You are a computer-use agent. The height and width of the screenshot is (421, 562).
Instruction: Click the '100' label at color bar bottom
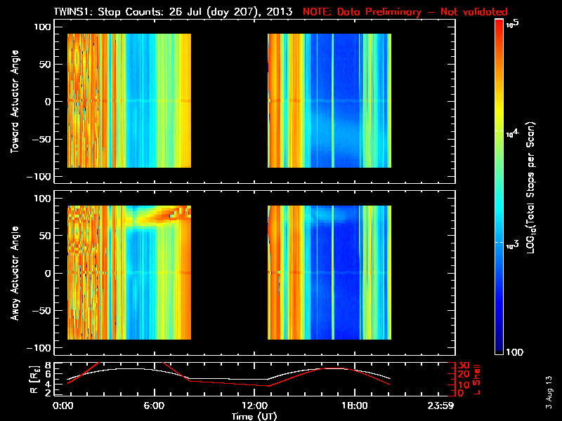coord(514,352)
